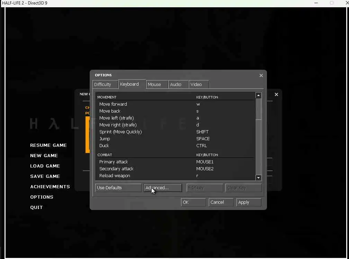Select the Jump binding row
Image resolution: width=349 pixels, height=259 pixels.
pos(176,139)
